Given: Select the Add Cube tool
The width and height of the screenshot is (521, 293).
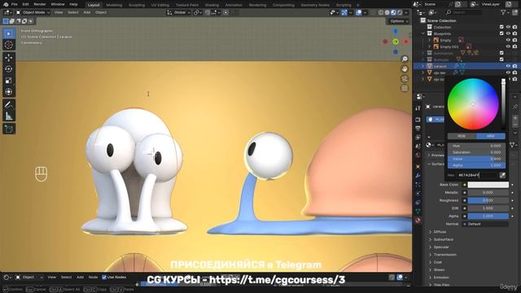Looking at the screenshot, I should pyautogui.click(x=9, y=129).
